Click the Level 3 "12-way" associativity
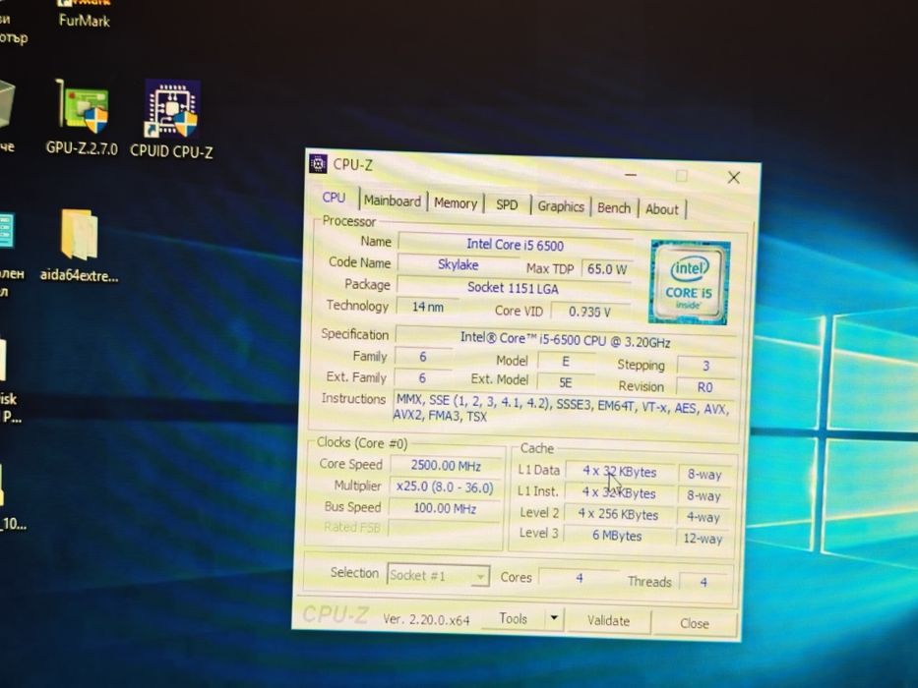 click(x=703, y=539)
